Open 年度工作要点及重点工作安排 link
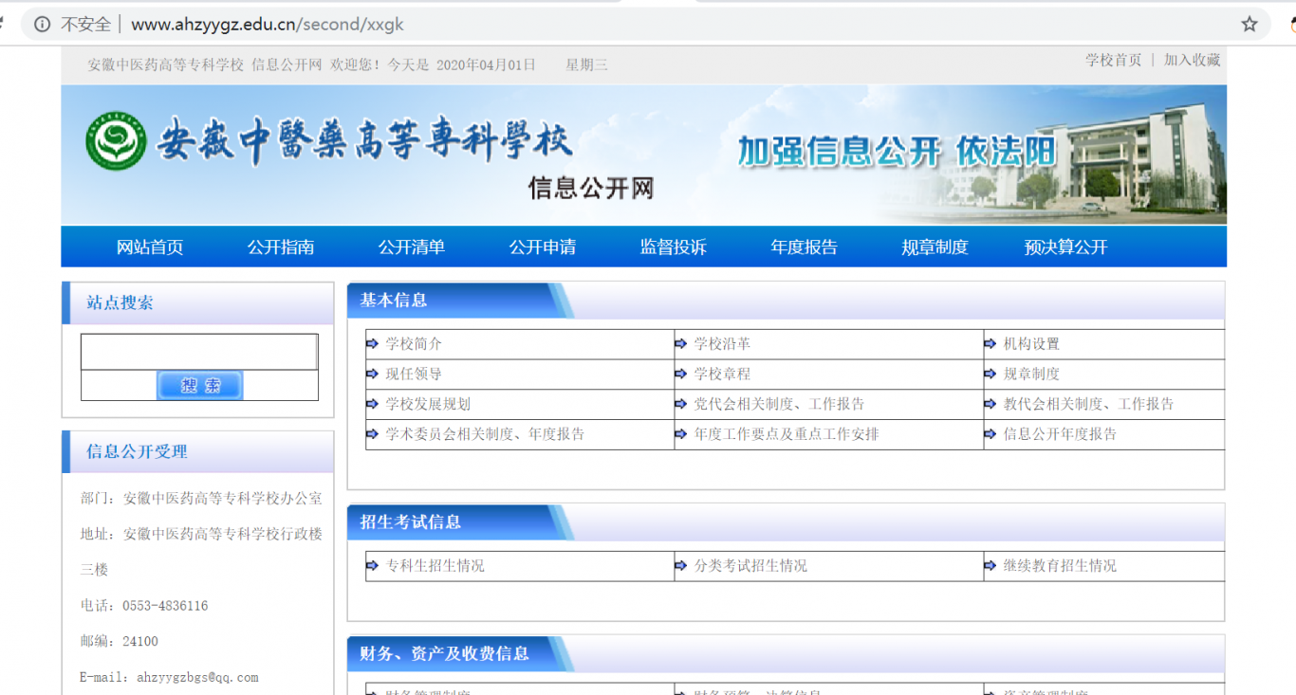Viewport: 1296px width, 695px height. coord(787,435)
